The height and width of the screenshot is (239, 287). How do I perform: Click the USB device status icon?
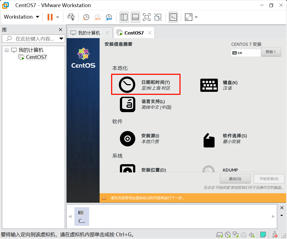point(275,235)
